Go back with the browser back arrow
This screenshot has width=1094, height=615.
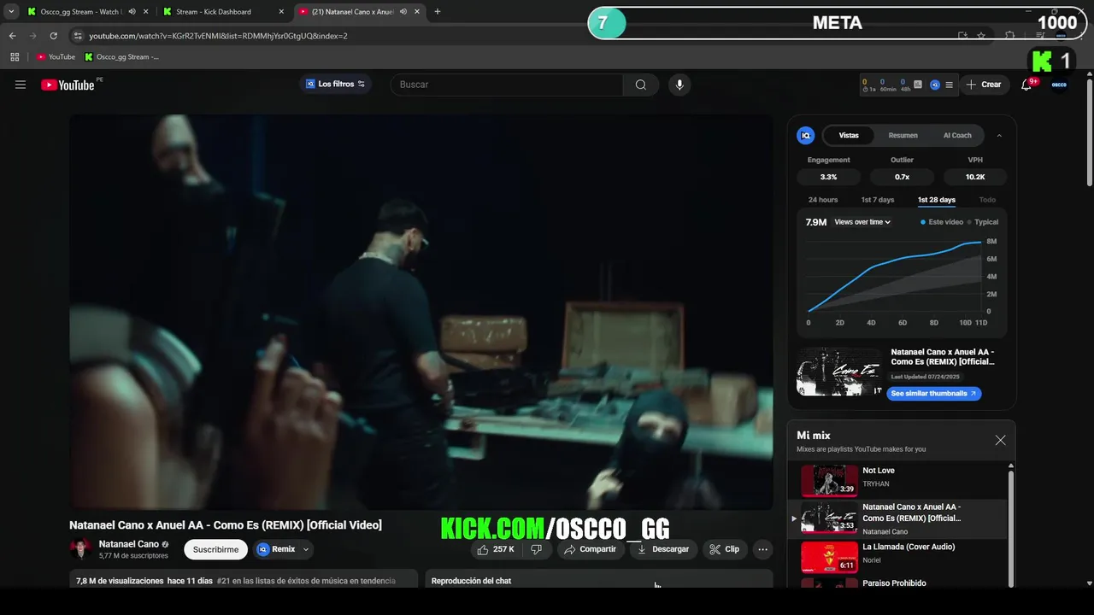[x=12, y=36]
